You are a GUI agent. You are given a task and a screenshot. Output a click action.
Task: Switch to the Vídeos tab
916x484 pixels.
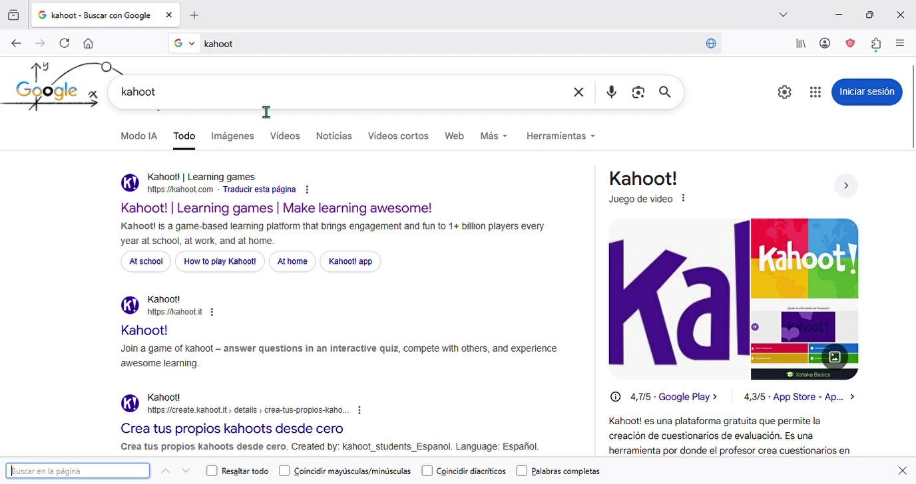pos(285,136)
